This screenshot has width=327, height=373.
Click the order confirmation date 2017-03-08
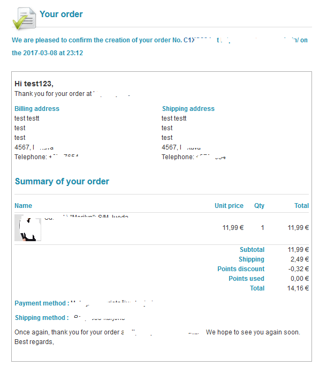click(x=40, y=53)
